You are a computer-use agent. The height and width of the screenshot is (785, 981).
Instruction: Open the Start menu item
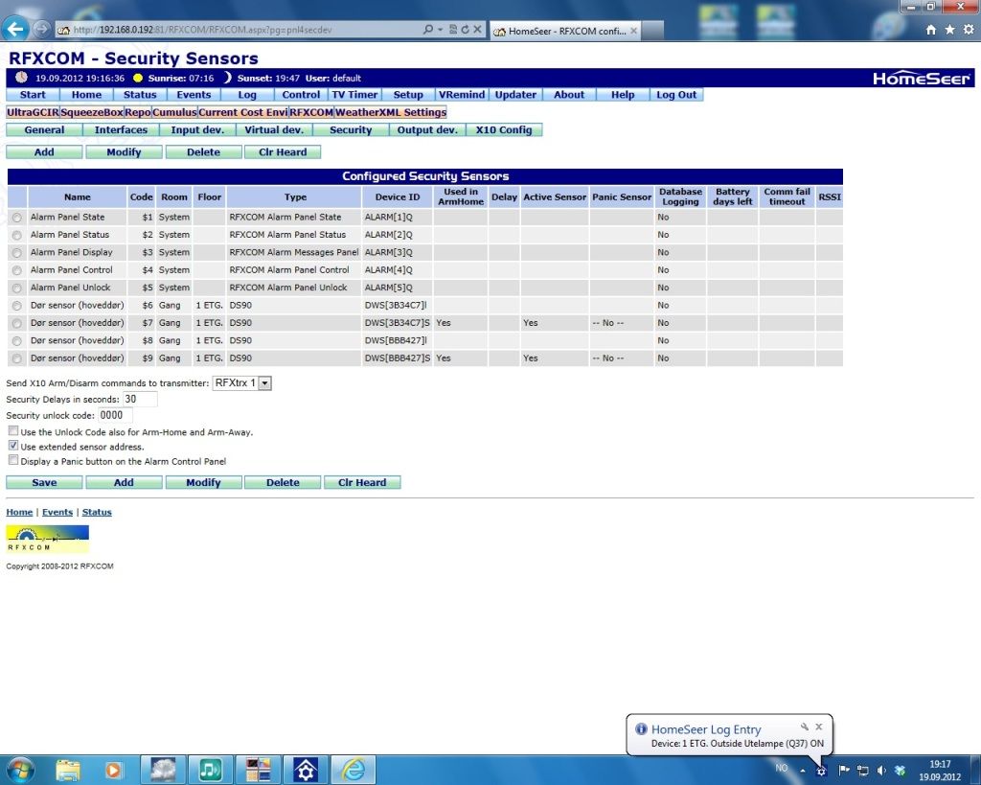coord(33,95)
